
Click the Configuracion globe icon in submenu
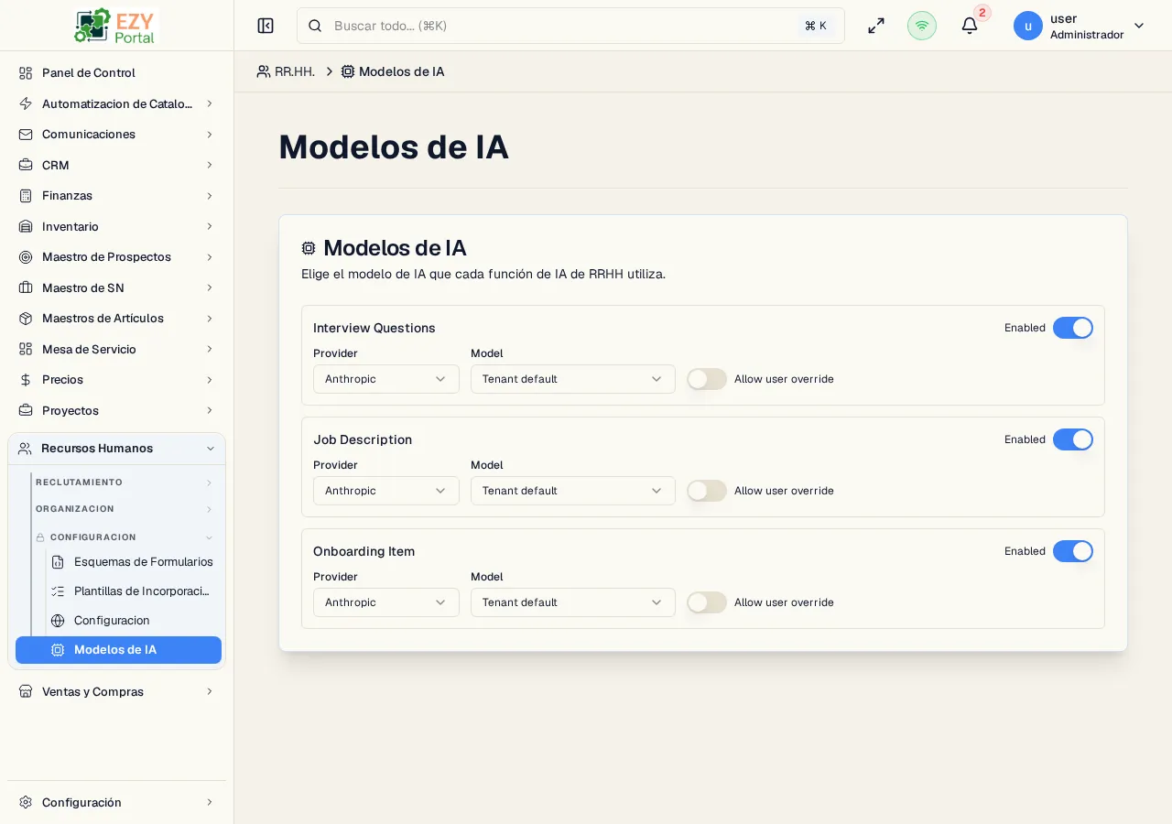[58, 621]
